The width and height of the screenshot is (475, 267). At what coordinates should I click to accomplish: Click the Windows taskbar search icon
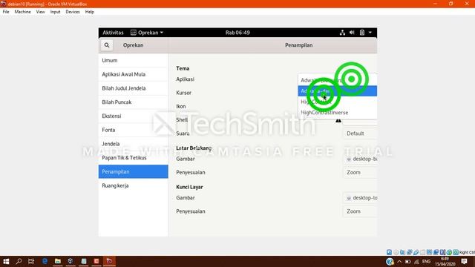coord(19,261)
